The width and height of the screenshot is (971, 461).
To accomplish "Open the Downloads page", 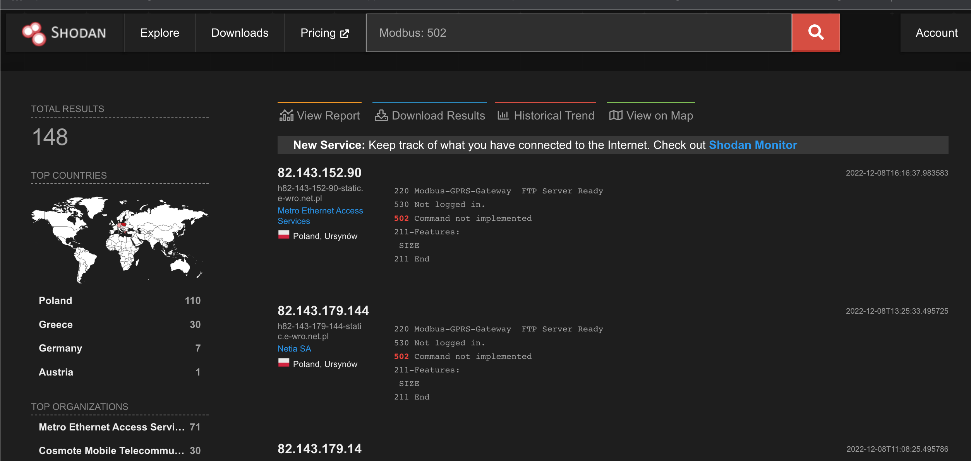I will [x=240, y=33].
